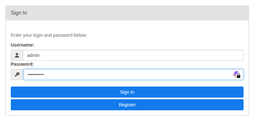
Task: Focus the Username input field
Action: click(133, 55)
